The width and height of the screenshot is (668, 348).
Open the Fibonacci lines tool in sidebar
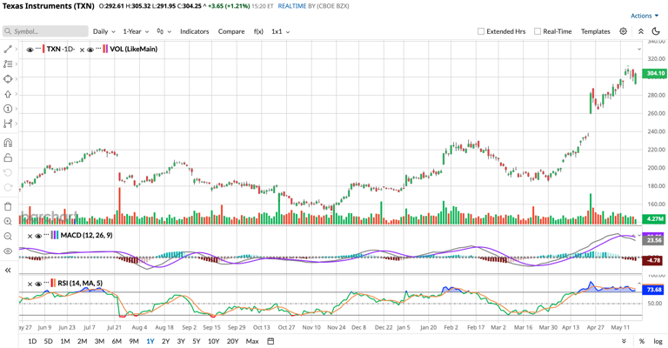click(x=8, y=64)
